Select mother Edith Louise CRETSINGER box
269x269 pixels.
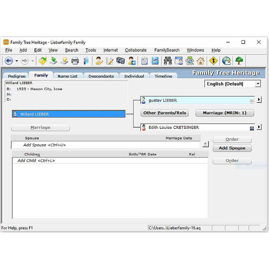(x=197, y=128)
